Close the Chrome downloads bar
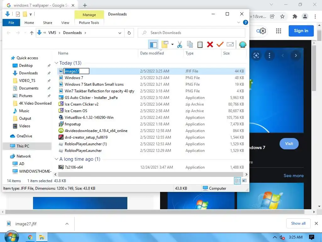The image size is (322, 242). point(316,223)
